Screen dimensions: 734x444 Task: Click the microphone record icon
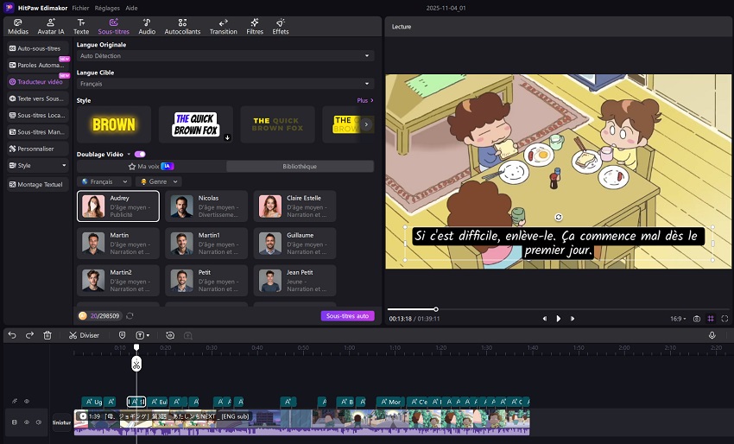click(712, 335)
